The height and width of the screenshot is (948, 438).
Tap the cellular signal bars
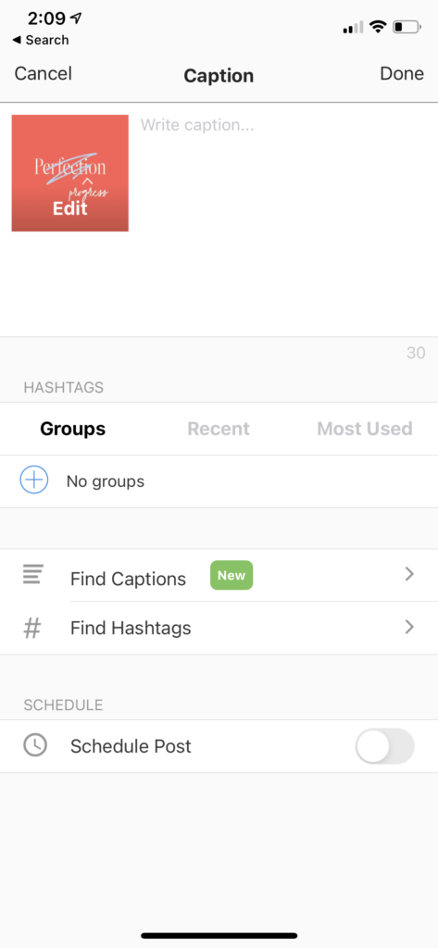(354, 27)
